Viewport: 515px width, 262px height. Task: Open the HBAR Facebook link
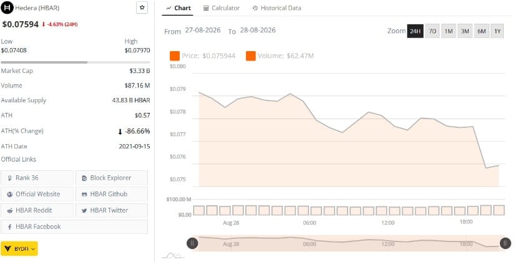pos(74,226)
